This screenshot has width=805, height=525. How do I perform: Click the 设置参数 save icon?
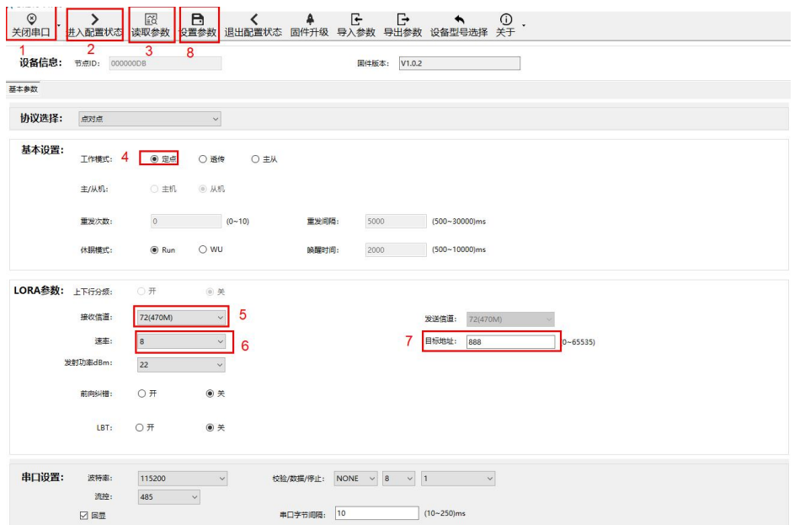tap(198, 19)
